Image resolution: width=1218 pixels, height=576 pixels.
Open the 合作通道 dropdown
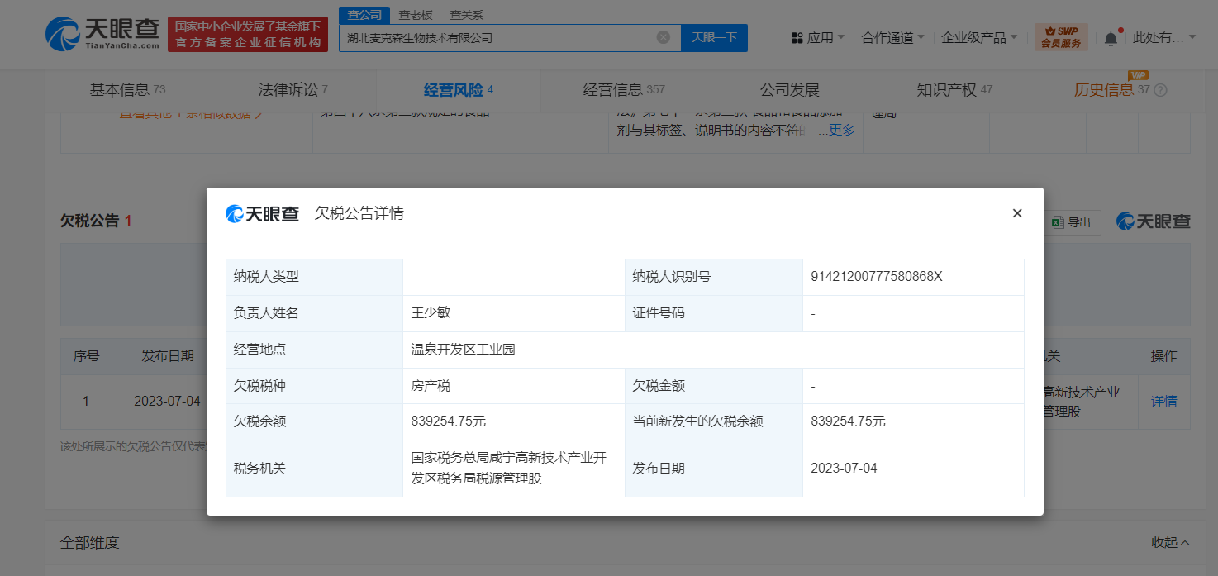892,37
